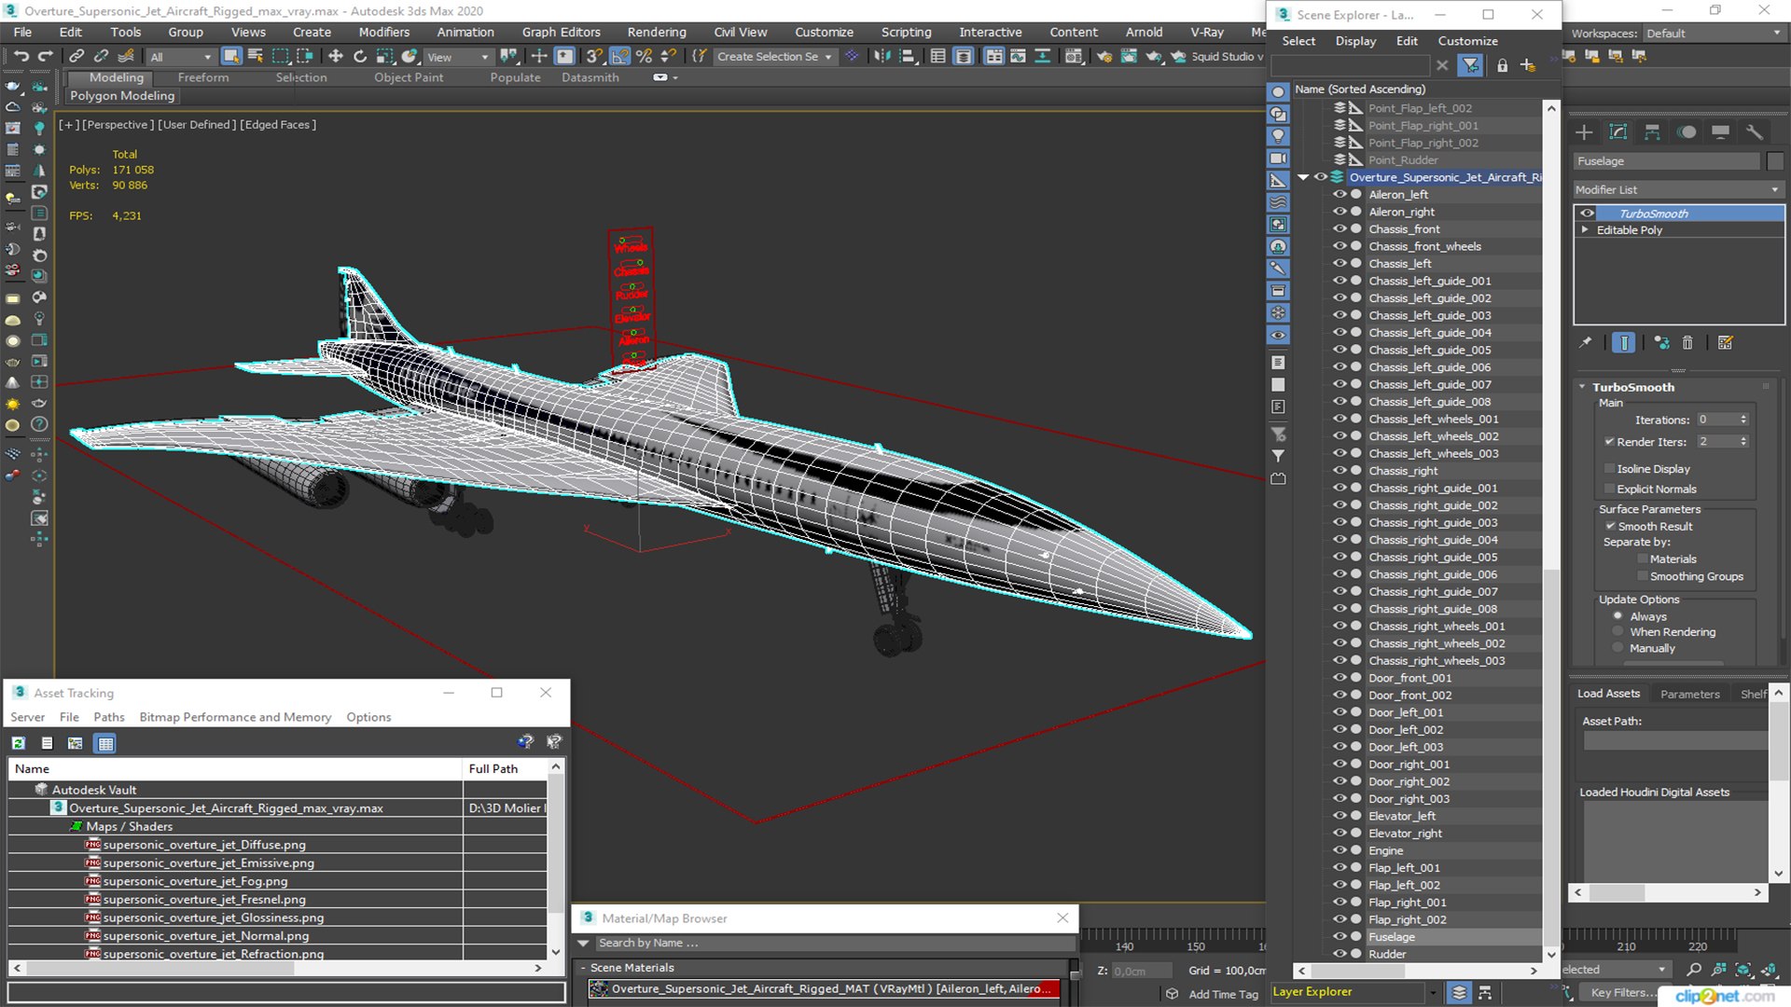Click Search by Name field in Material Browser
Image resolution: width=1791 pixels, height=1007 pixels.
coord(835,944)
